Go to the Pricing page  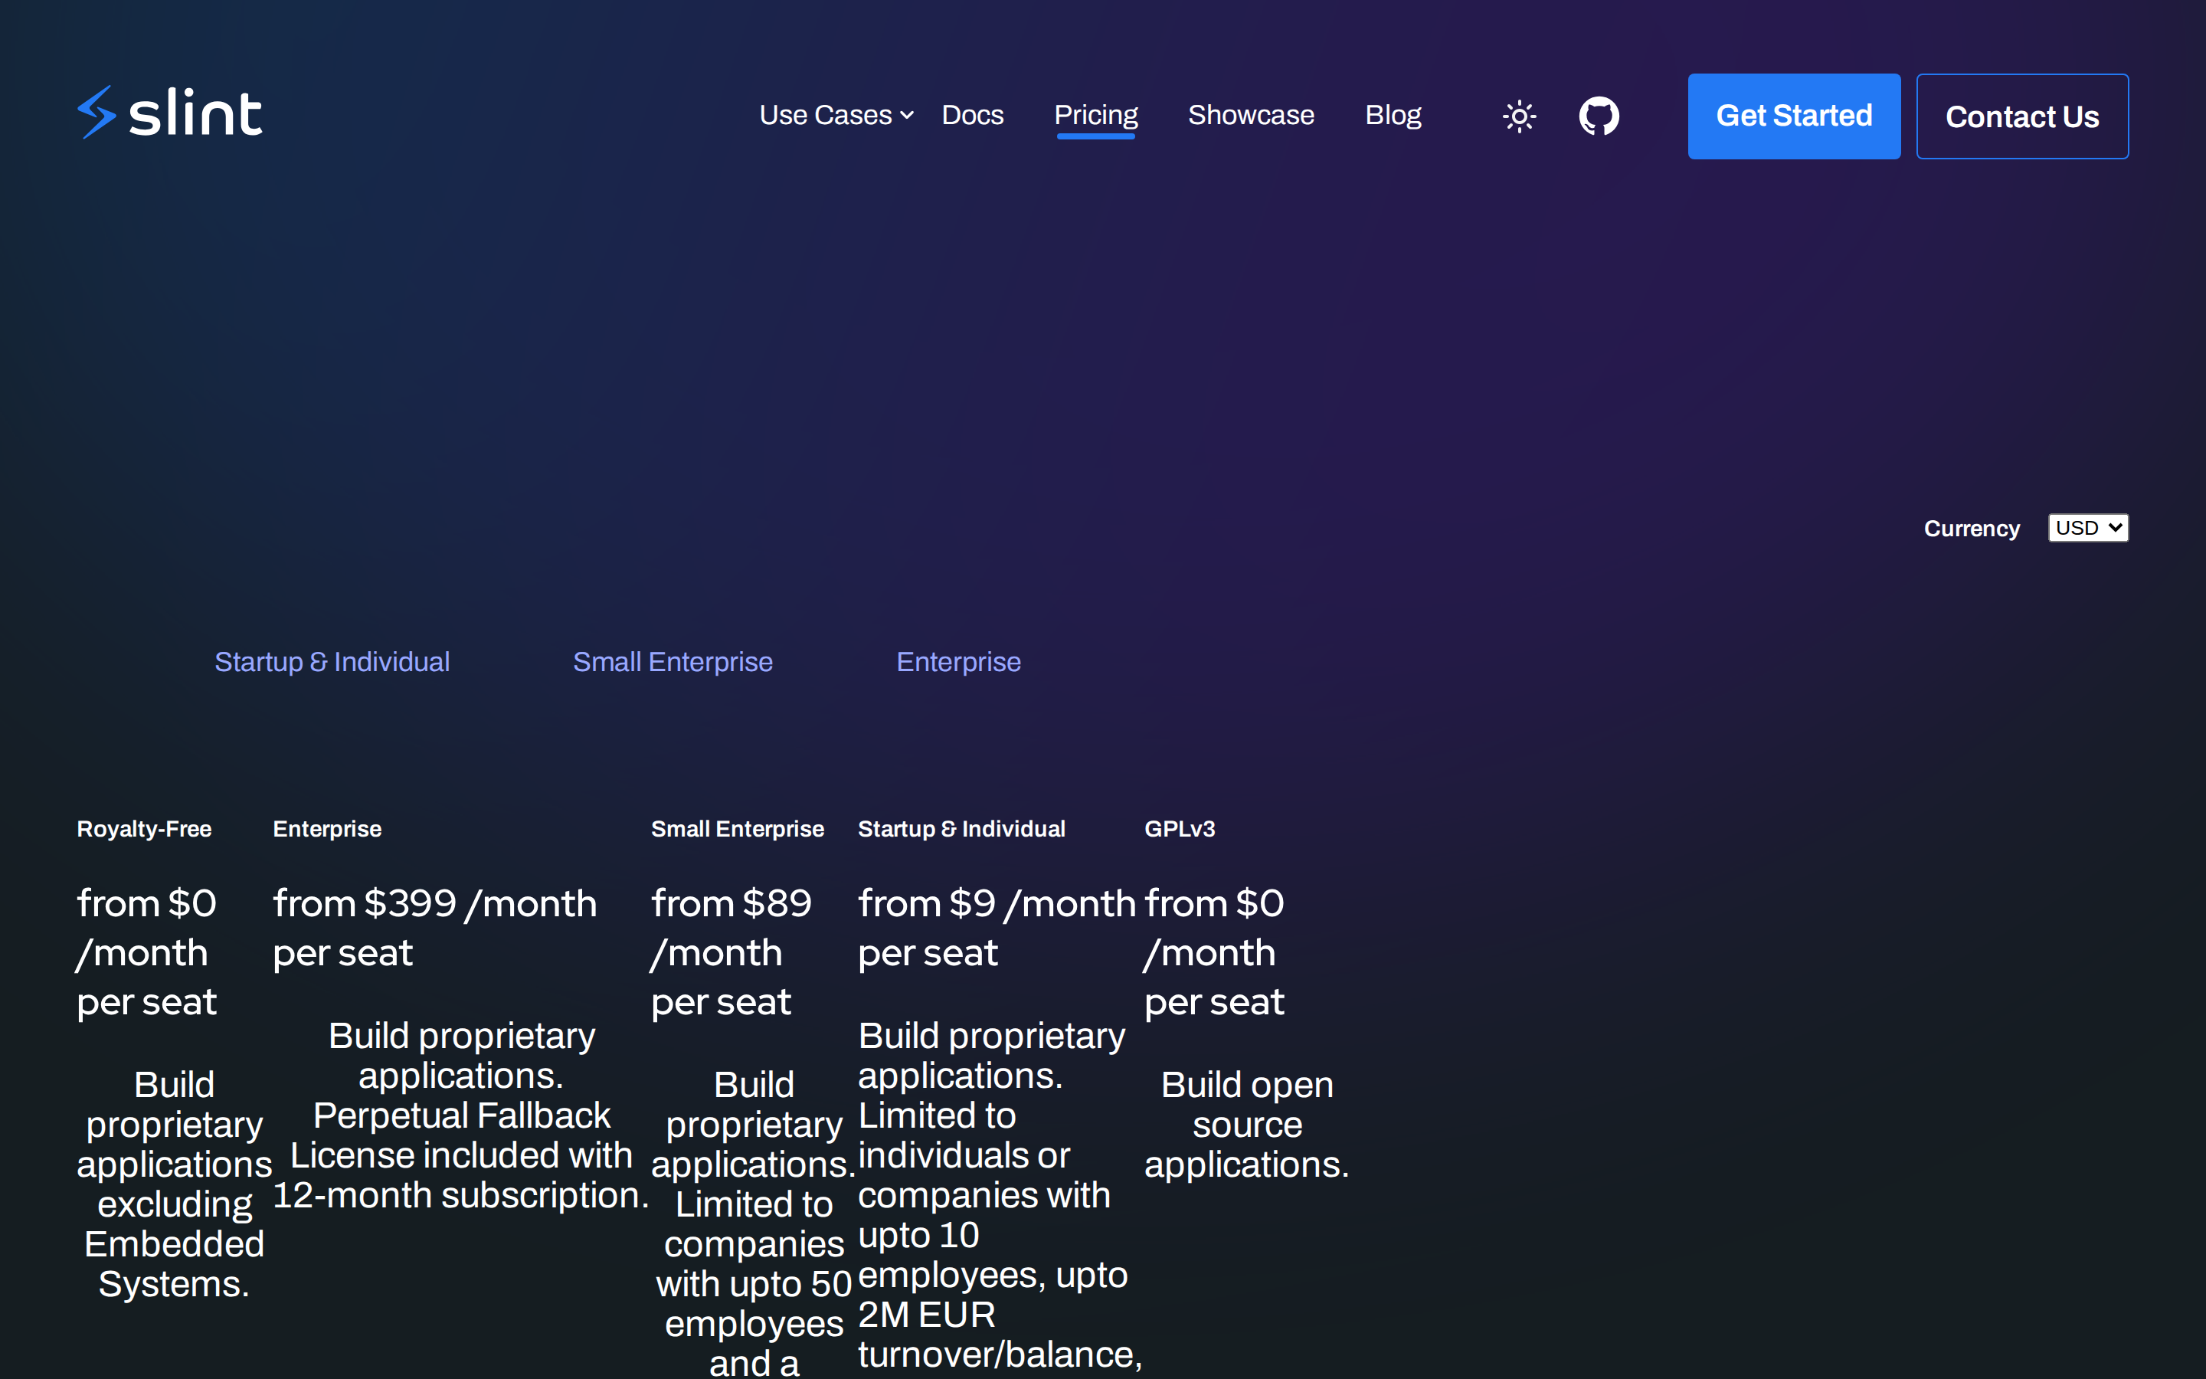click(x=1095, y=115)
